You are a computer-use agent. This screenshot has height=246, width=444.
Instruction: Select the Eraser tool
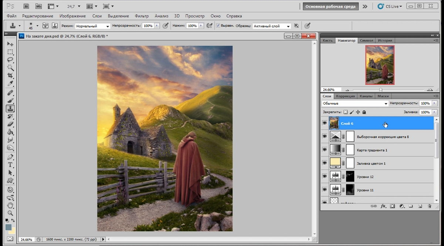click(10, 124)
